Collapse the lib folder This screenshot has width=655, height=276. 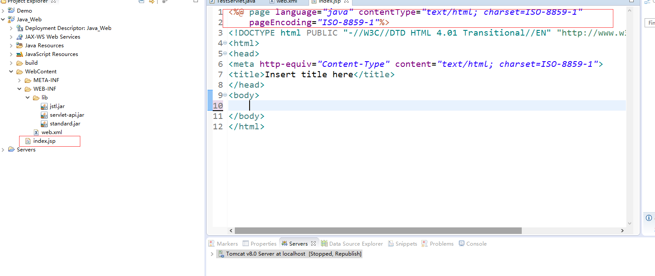pyautogui.click(x=28, y=98)
